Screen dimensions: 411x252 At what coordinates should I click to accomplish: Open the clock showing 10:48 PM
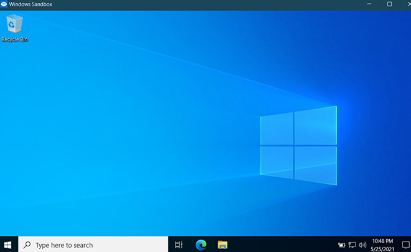[x=382, y=245]
